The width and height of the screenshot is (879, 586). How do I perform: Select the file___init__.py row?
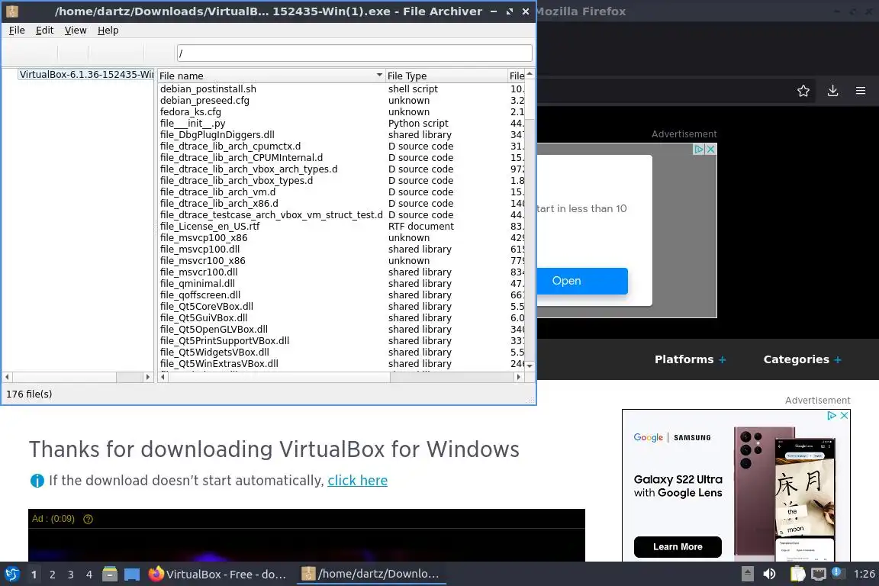click(x=341, y=124)
